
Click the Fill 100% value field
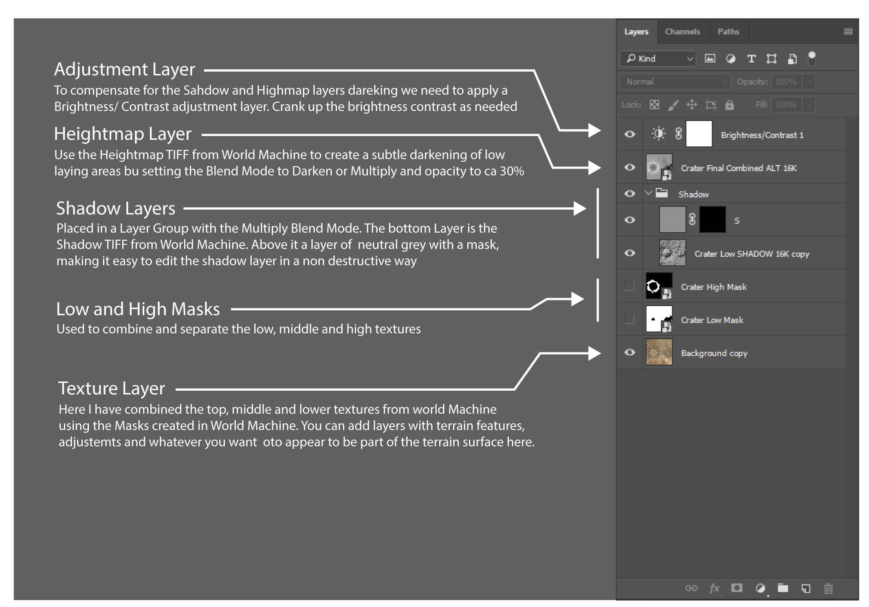(787, 105)
